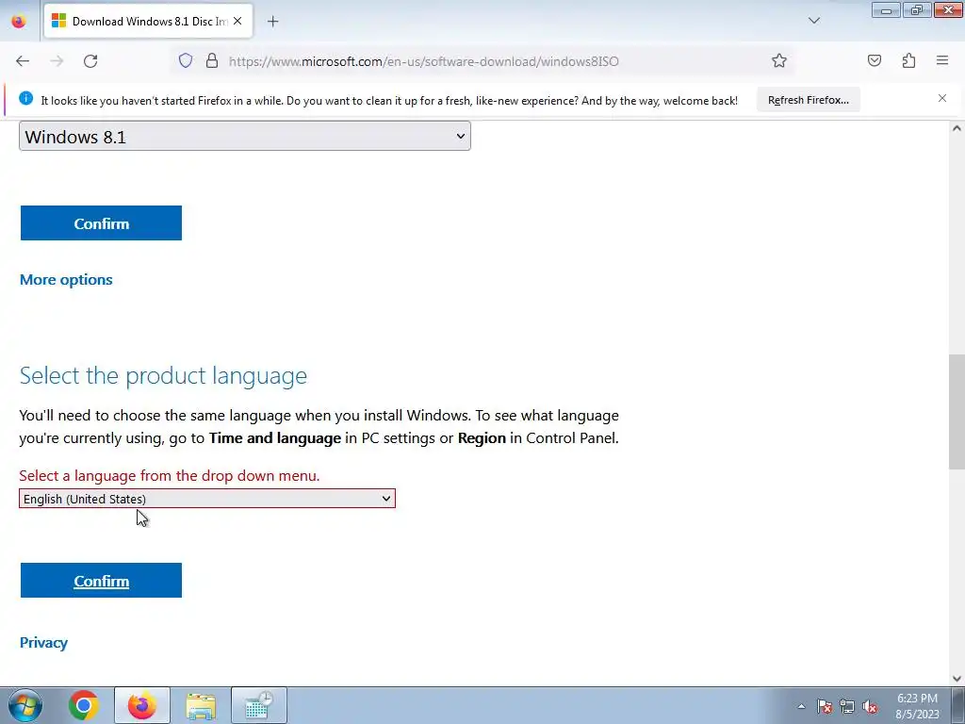Click the page scroll up arrow
The height and width of the screenshot is (724, 965).
tap(957, 128)
